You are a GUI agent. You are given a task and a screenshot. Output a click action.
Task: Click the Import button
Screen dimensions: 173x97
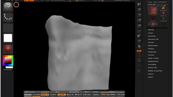(x=151, y=74)
